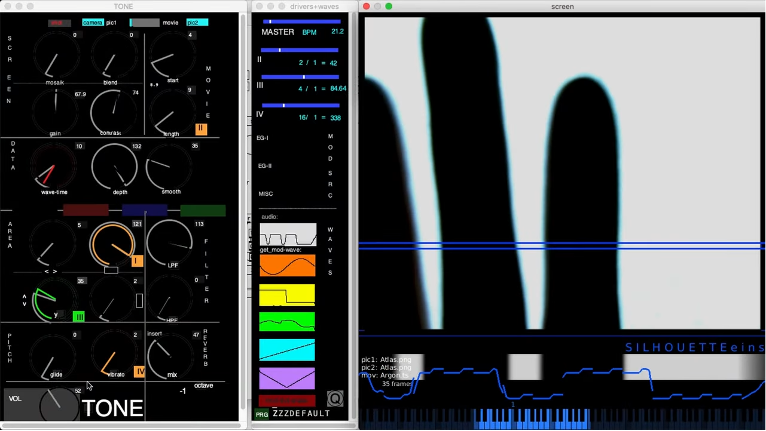766x431 pixels.
Task: Toggle the gray movie source button
Action: pyautogui.click(x=145, y=23)
